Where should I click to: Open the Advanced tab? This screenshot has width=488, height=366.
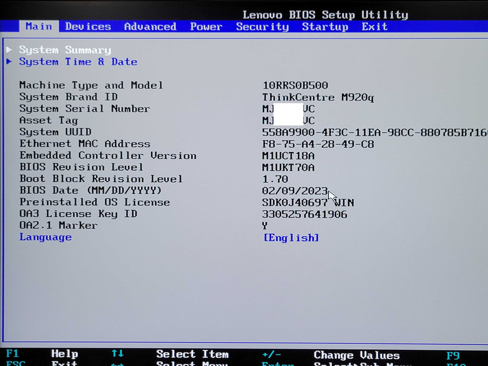(x=150, y=27)
